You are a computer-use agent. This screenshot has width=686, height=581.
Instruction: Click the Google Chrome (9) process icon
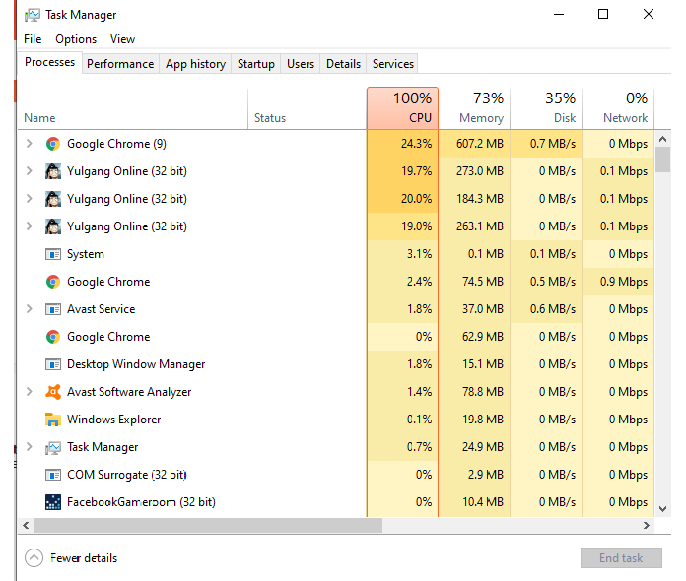click(x=53, y=144)
